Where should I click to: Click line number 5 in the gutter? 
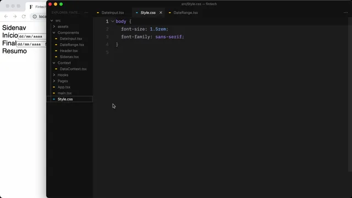coord(107,52)
